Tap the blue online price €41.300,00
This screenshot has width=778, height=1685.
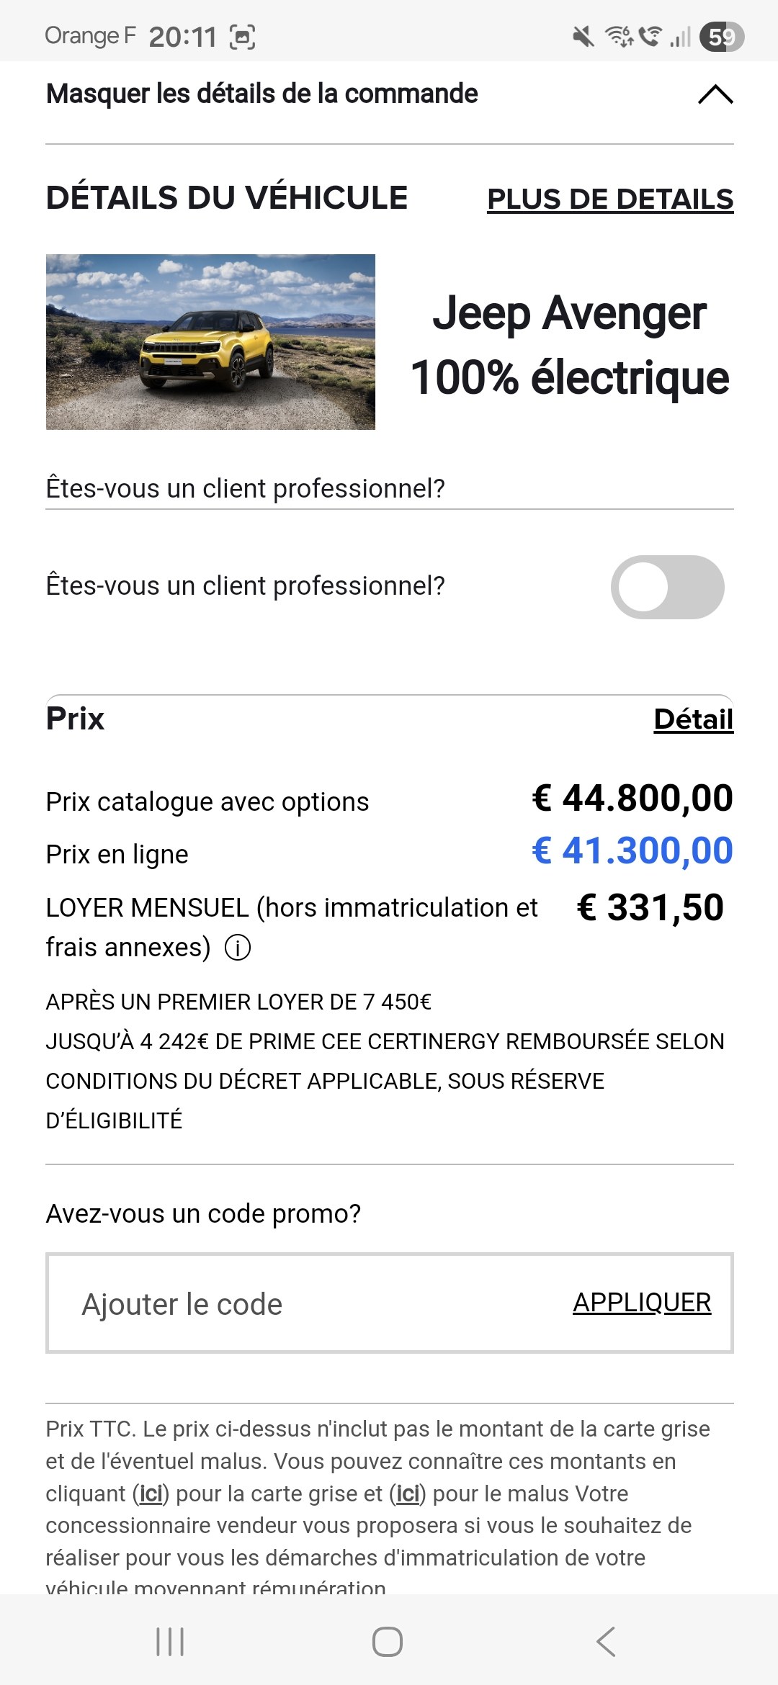click(632, 851)
